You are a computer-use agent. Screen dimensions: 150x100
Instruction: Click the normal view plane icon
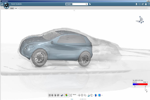click(89, 95)
